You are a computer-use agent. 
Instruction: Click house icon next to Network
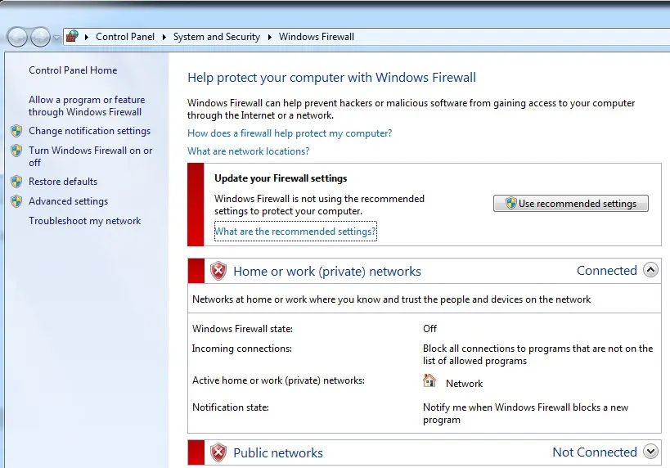pyautogui.click(x=429, y=380)
